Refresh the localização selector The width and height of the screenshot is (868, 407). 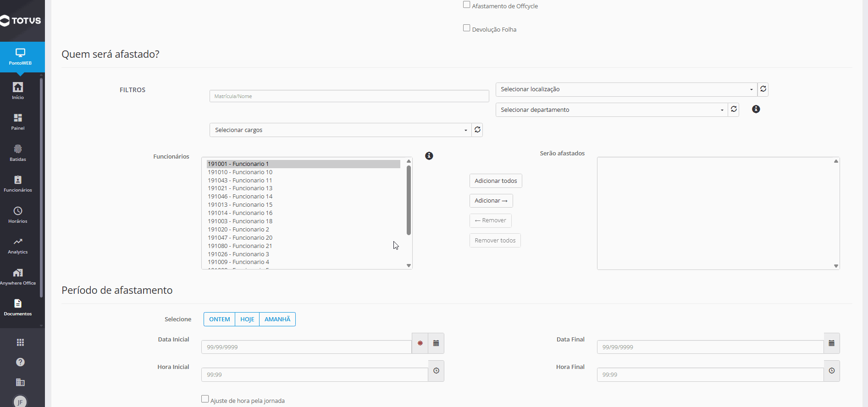763,89
